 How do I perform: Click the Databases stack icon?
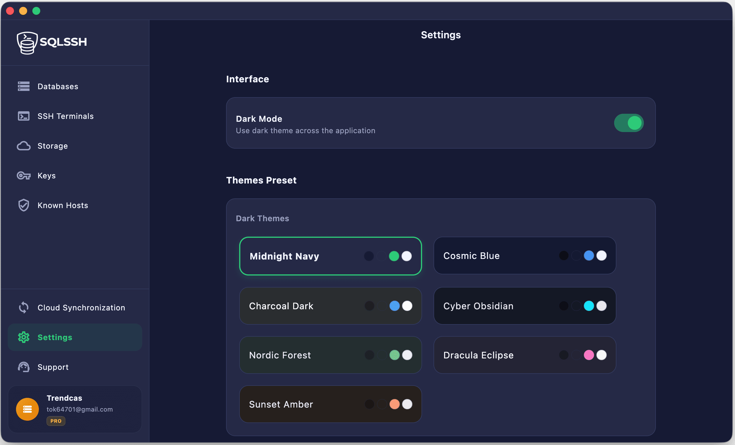point(23,86)
